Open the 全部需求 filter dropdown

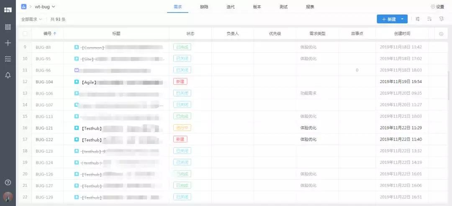[x=31, y=19]
